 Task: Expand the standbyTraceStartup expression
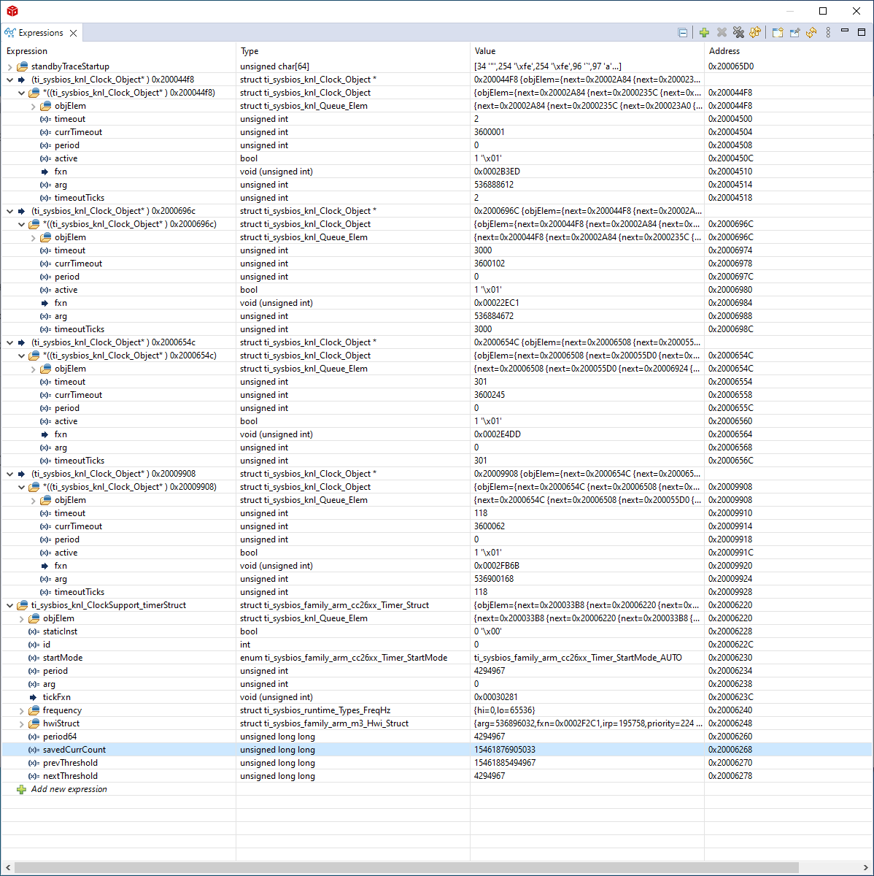[x=9, y=66]
